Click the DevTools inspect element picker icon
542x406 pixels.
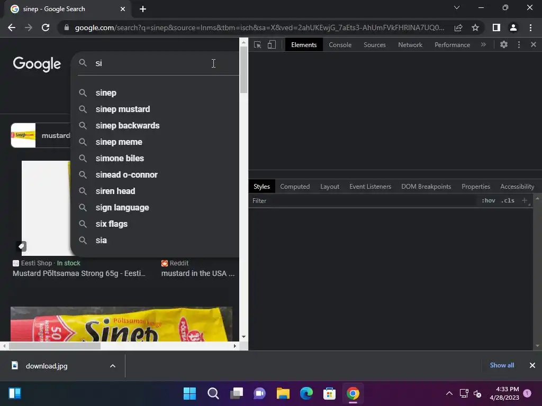point(258,45)
